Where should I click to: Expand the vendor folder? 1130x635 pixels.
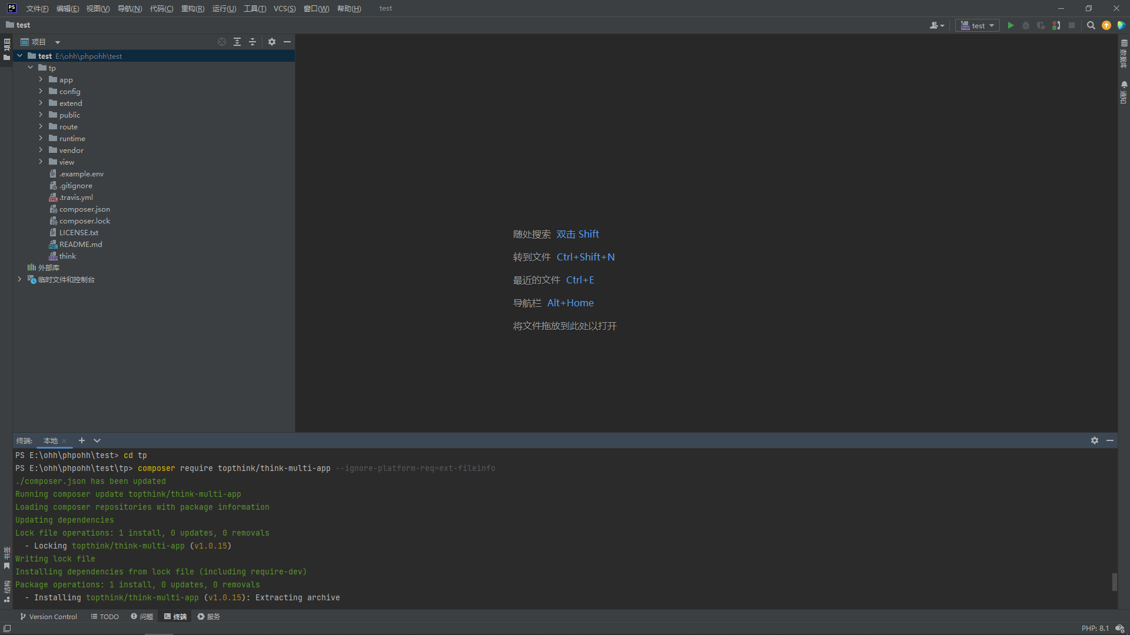point(41,150)
